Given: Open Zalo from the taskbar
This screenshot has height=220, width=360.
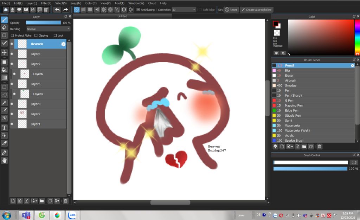Looking at the screenshot, I should tap(72, 215).
